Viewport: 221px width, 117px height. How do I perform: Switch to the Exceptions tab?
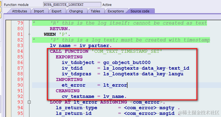coord(116,11)
